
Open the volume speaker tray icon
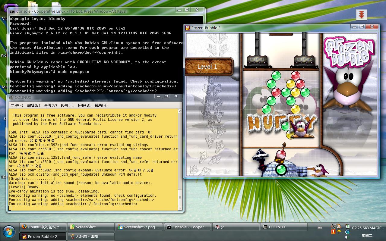tap(347, 237)
